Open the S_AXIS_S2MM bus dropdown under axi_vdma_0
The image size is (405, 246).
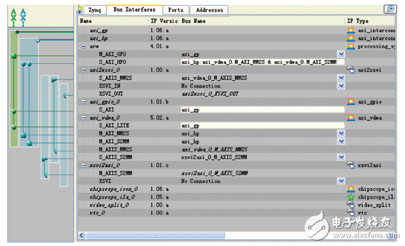341,157
